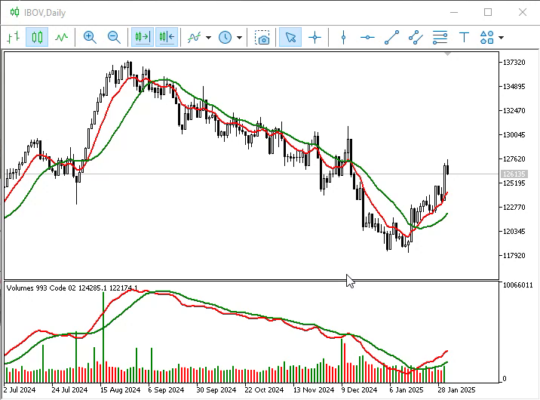
Task: Click the 6 Sep 2024 date label
Action: tap(166, 390)
